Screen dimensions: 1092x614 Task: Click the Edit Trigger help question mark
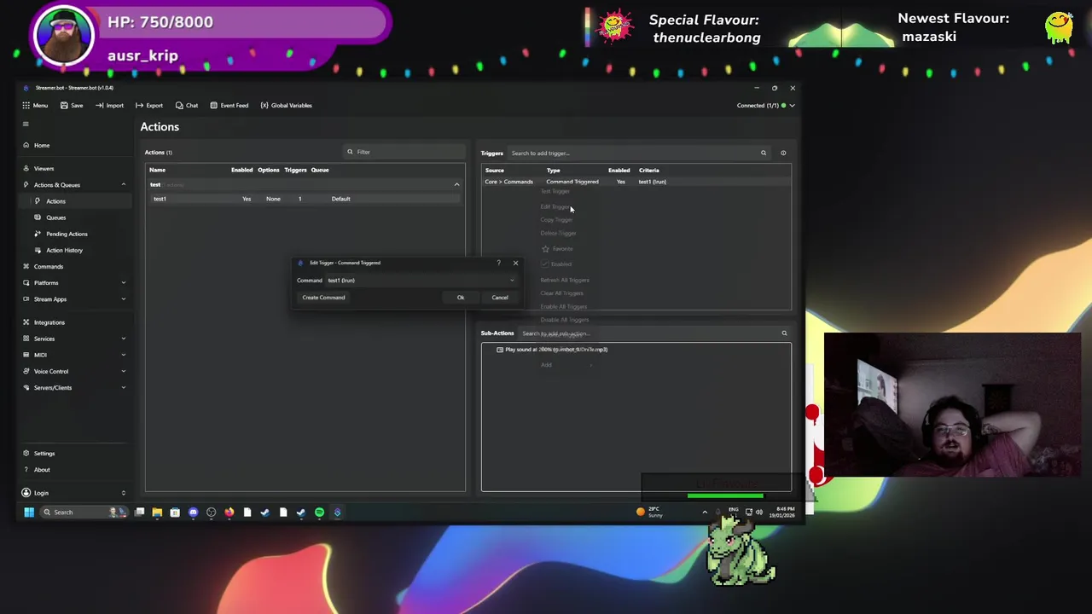(x=498, y=263)
